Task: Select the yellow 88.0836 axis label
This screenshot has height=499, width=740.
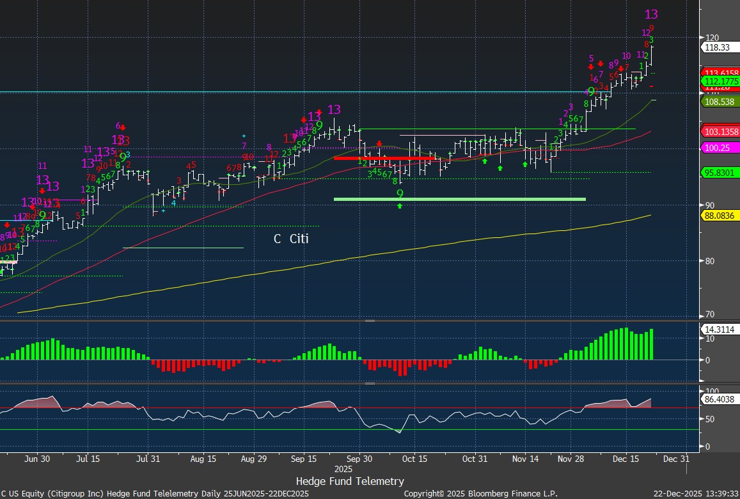Action: 721,216
